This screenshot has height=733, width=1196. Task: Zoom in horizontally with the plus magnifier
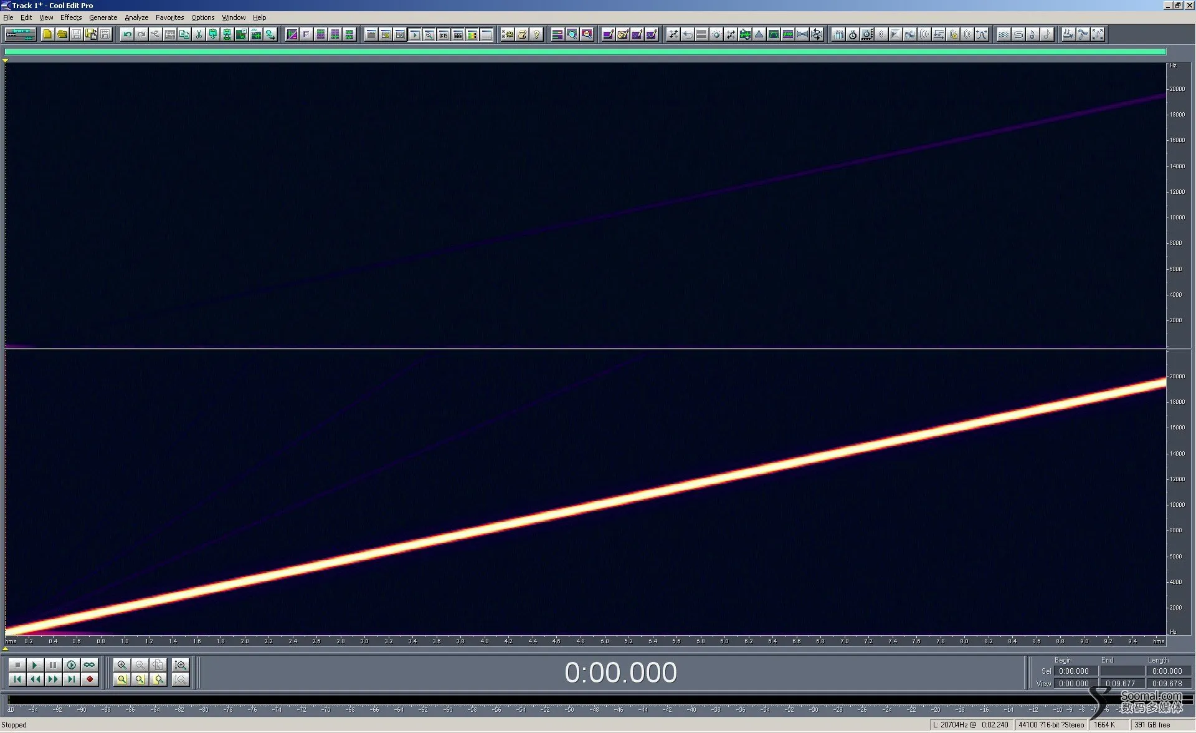(x=121, y=665)
